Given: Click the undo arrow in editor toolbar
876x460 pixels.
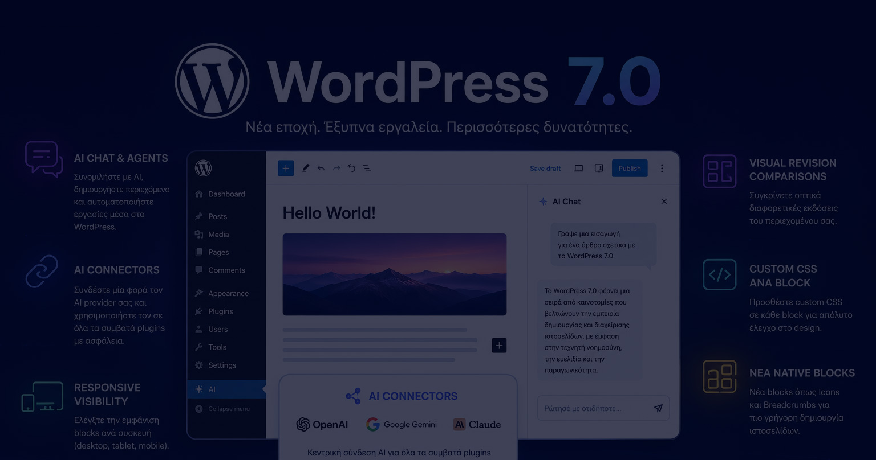Looking at the screenshot, I should (321, 169).
